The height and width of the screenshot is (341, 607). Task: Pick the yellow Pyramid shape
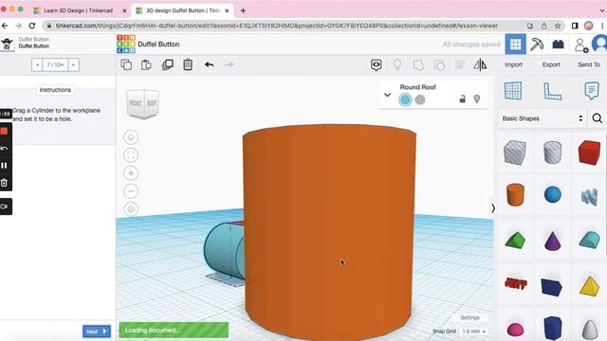tap(590, 286)
